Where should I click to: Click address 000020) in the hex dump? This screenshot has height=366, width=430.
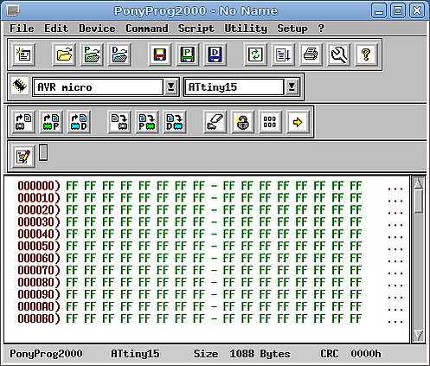(39, 210)
